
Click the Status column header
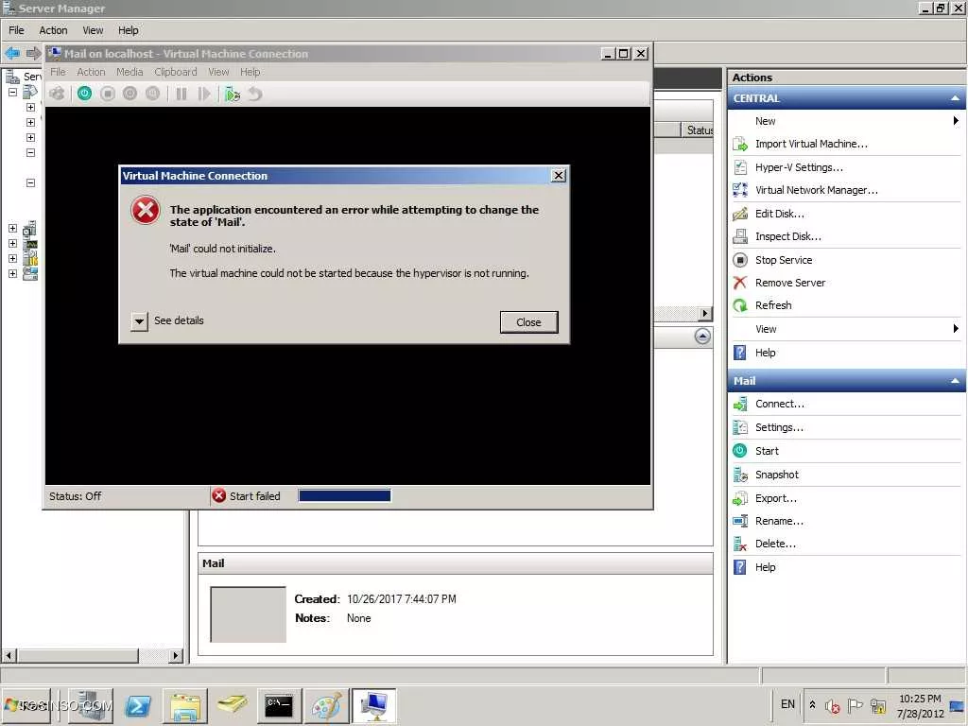[699, 130]
